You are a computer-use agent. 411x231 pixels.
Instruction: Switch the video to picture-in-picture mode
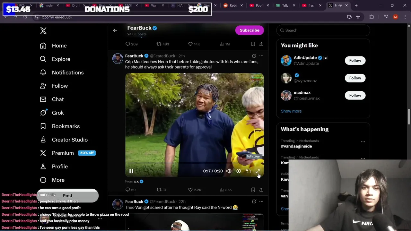tap(248, 171)
